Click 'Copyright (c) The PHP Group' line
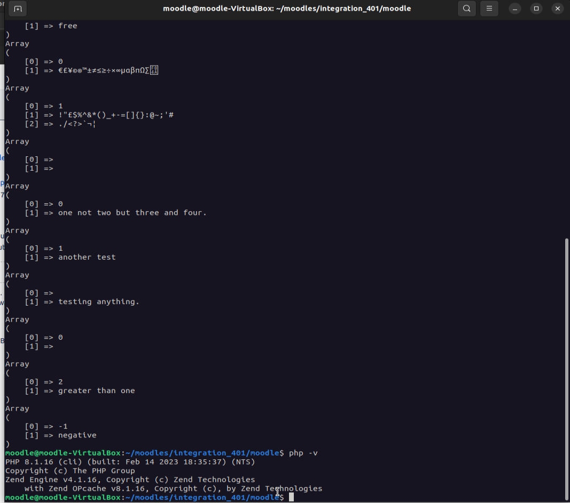 click(70, 471)
